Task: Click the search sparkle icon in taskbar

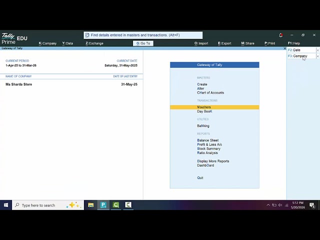Action: [73, 205]
